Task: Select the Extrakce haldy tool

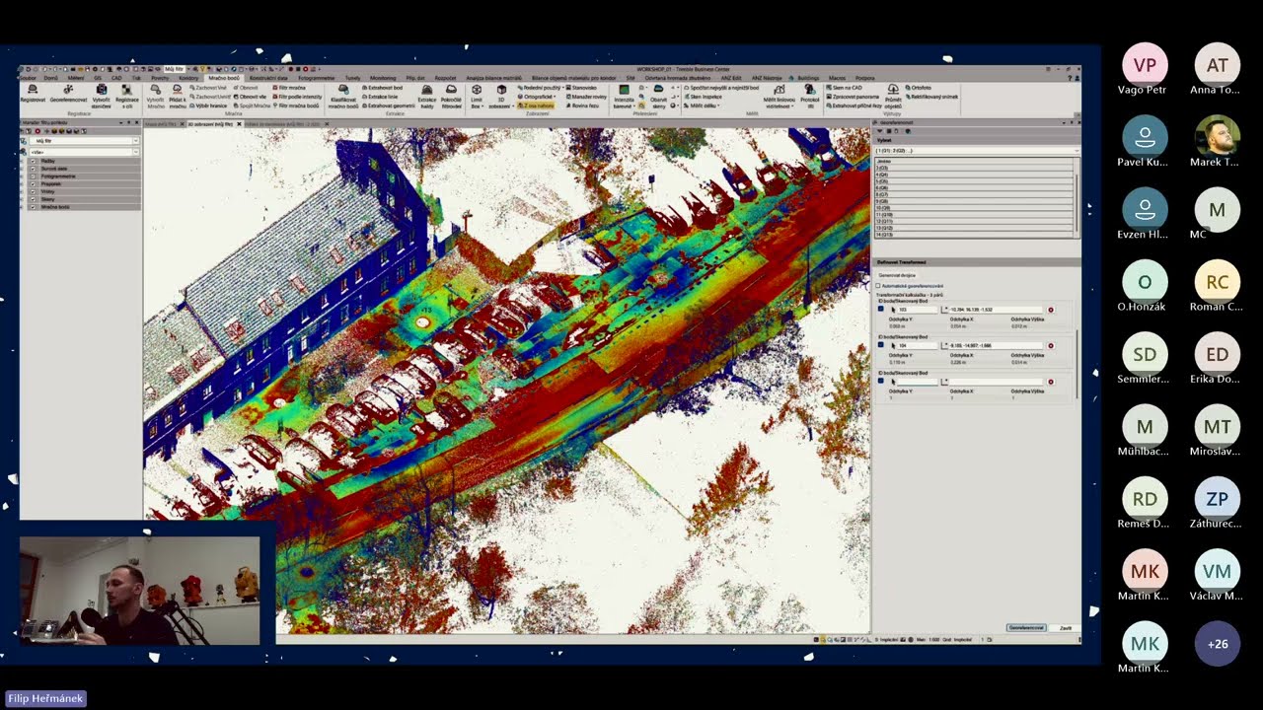Action: (x=427, y=96)
